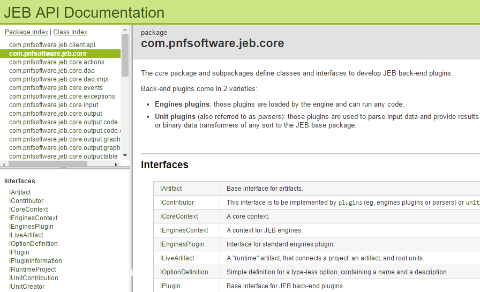480x292 pixels.
Task: Open IContributor in the Interfaces table
Action: click(x=177, y=203)
